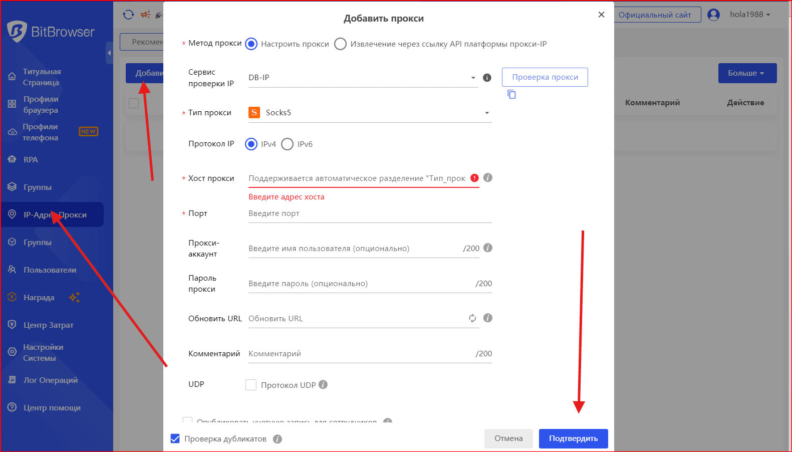Click info icon beside Протокол UDP
Viewport: 792px width, 452px height.
(x=323, y=384)
